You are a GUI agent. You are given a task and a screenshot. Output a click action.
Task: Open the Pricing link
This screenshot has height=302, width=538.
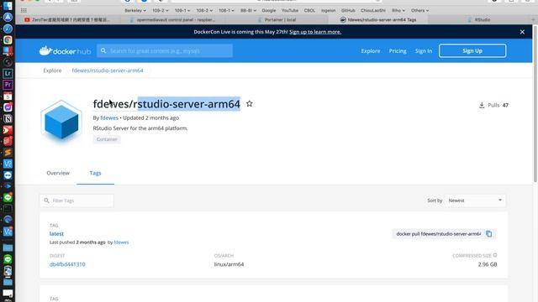(x=398, y=50)
